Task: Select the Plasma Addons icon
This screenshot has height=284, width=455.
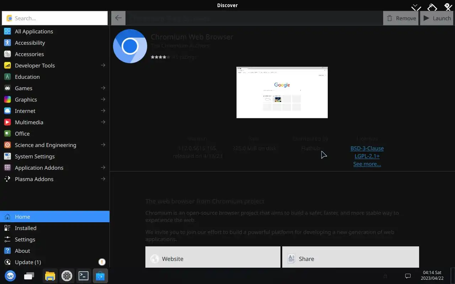Action: point(7,179)
